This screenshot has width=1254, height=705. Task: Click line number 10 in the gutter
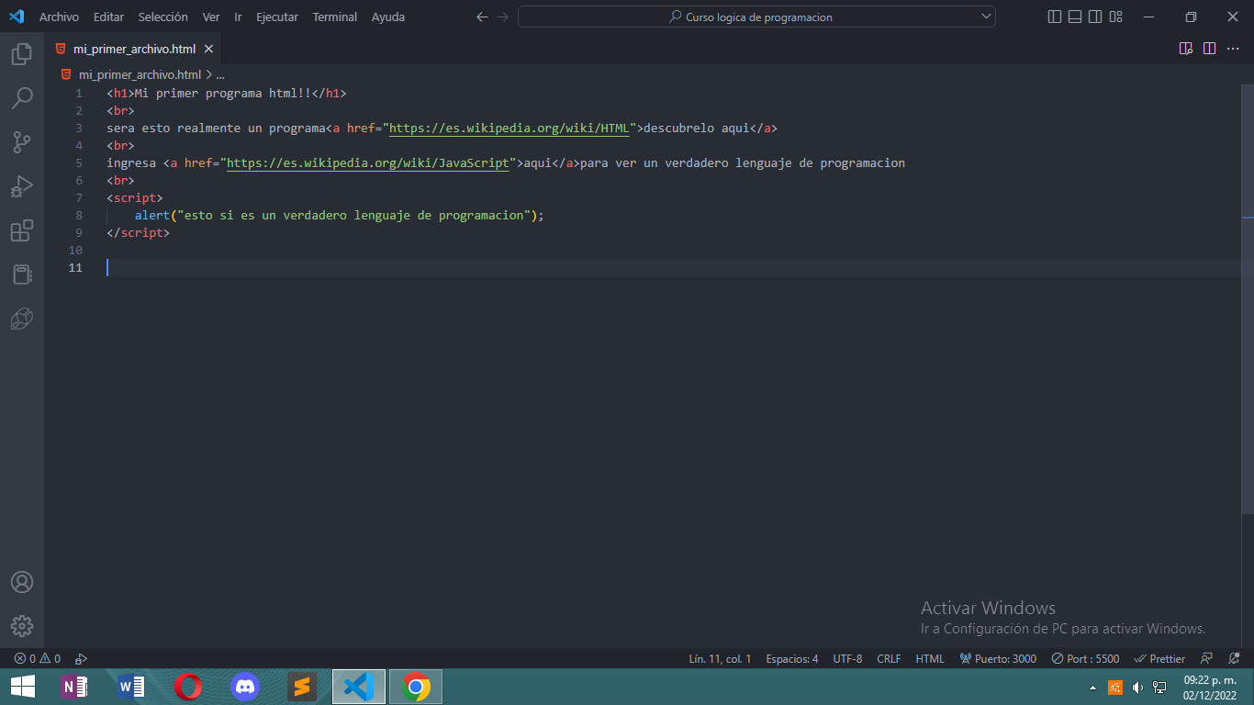[76, 251]
